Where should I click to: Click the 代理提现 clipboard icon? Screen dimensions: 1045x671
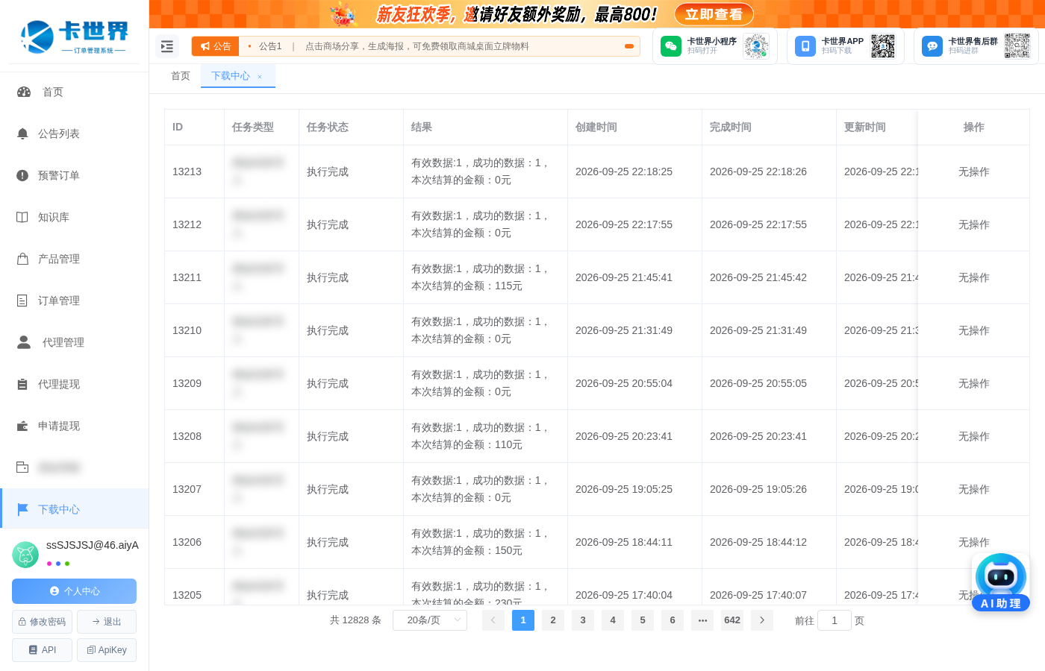tap(22, 384)
